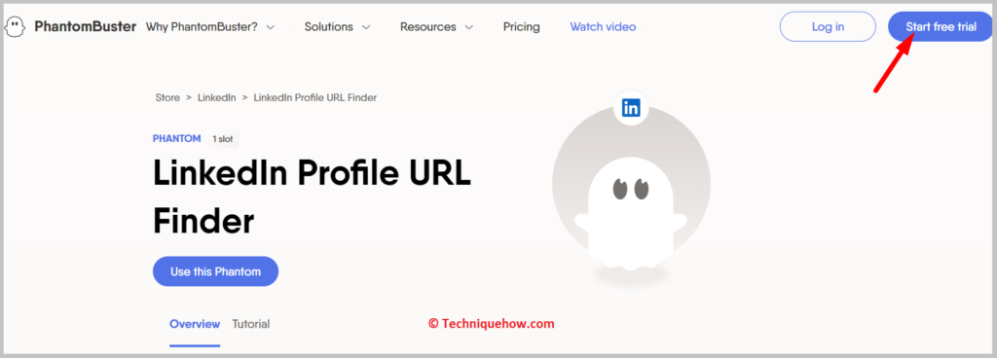Click the Start free trial button
This screenshot has height=358, width=997.
(x=941, y=26)
